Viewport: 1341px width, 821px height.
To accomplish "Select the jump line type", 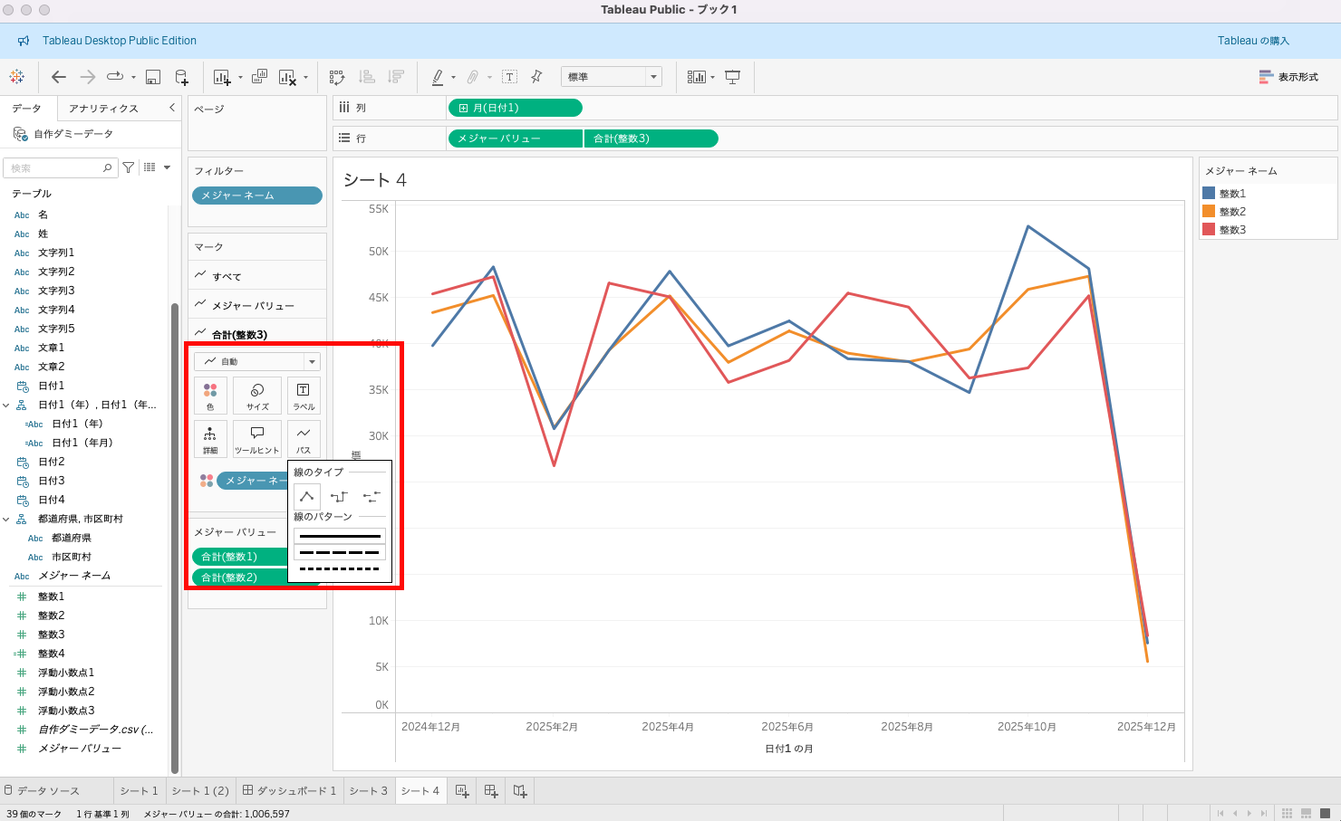I will pyautogui.click(x=371, y=496).
